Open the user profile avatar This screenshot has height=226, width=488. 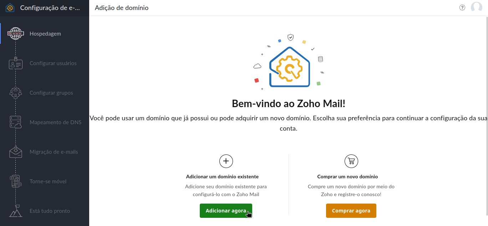tap(477, 7)
